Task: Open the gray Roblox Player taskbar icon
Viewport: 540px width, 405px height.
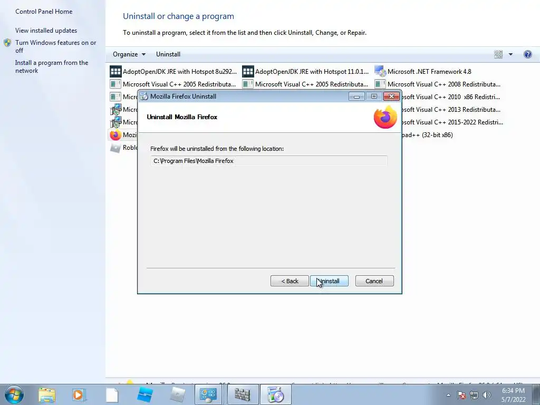Action: pos(177,395)
